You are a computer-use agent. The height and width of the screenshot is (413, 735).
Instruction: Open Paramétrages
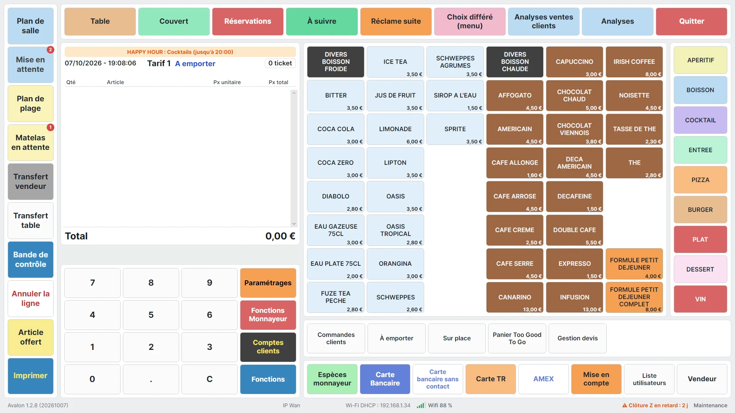[x=268, y=283]
